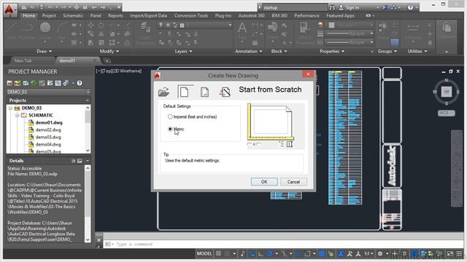Viewport: 467px width, 262px height.
Task: Expand the Block panel dropdown
Action: coord(279,52)
